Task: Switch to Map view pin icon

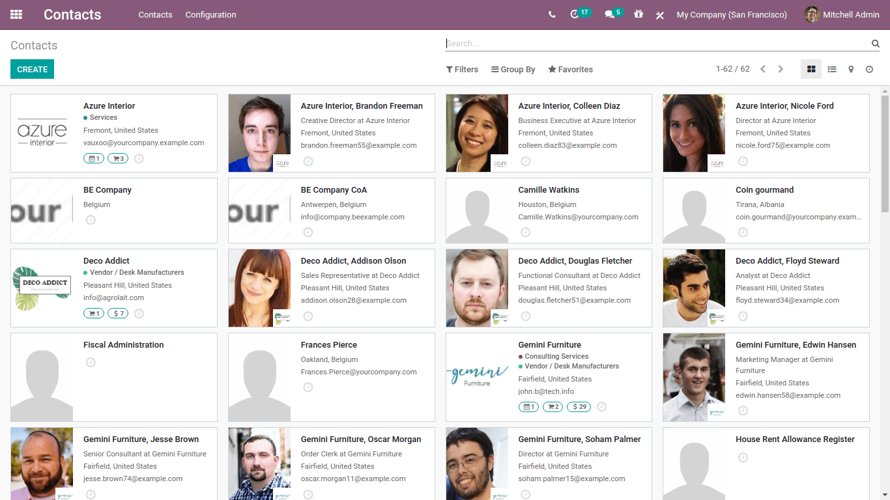Action: tap(851, 69)
